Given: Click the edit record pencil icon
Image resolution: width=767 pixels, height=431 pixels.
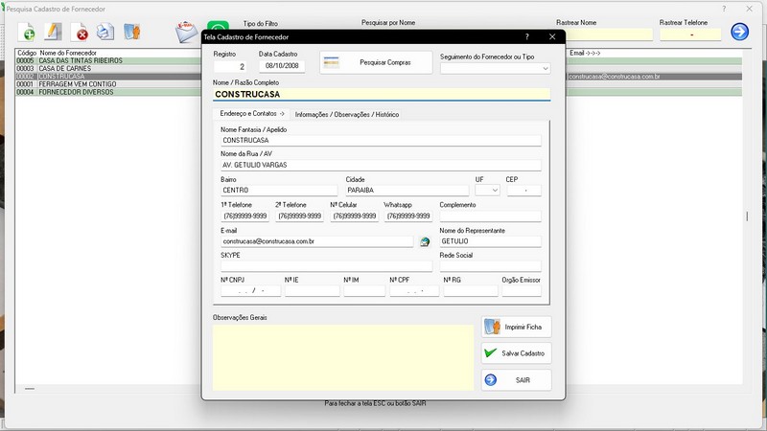Looking at the screenshot, I should (x=53, y=32).
